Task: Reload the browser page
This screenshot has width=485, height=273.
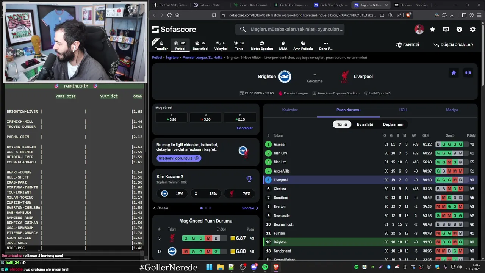Action: coord(169,15)
